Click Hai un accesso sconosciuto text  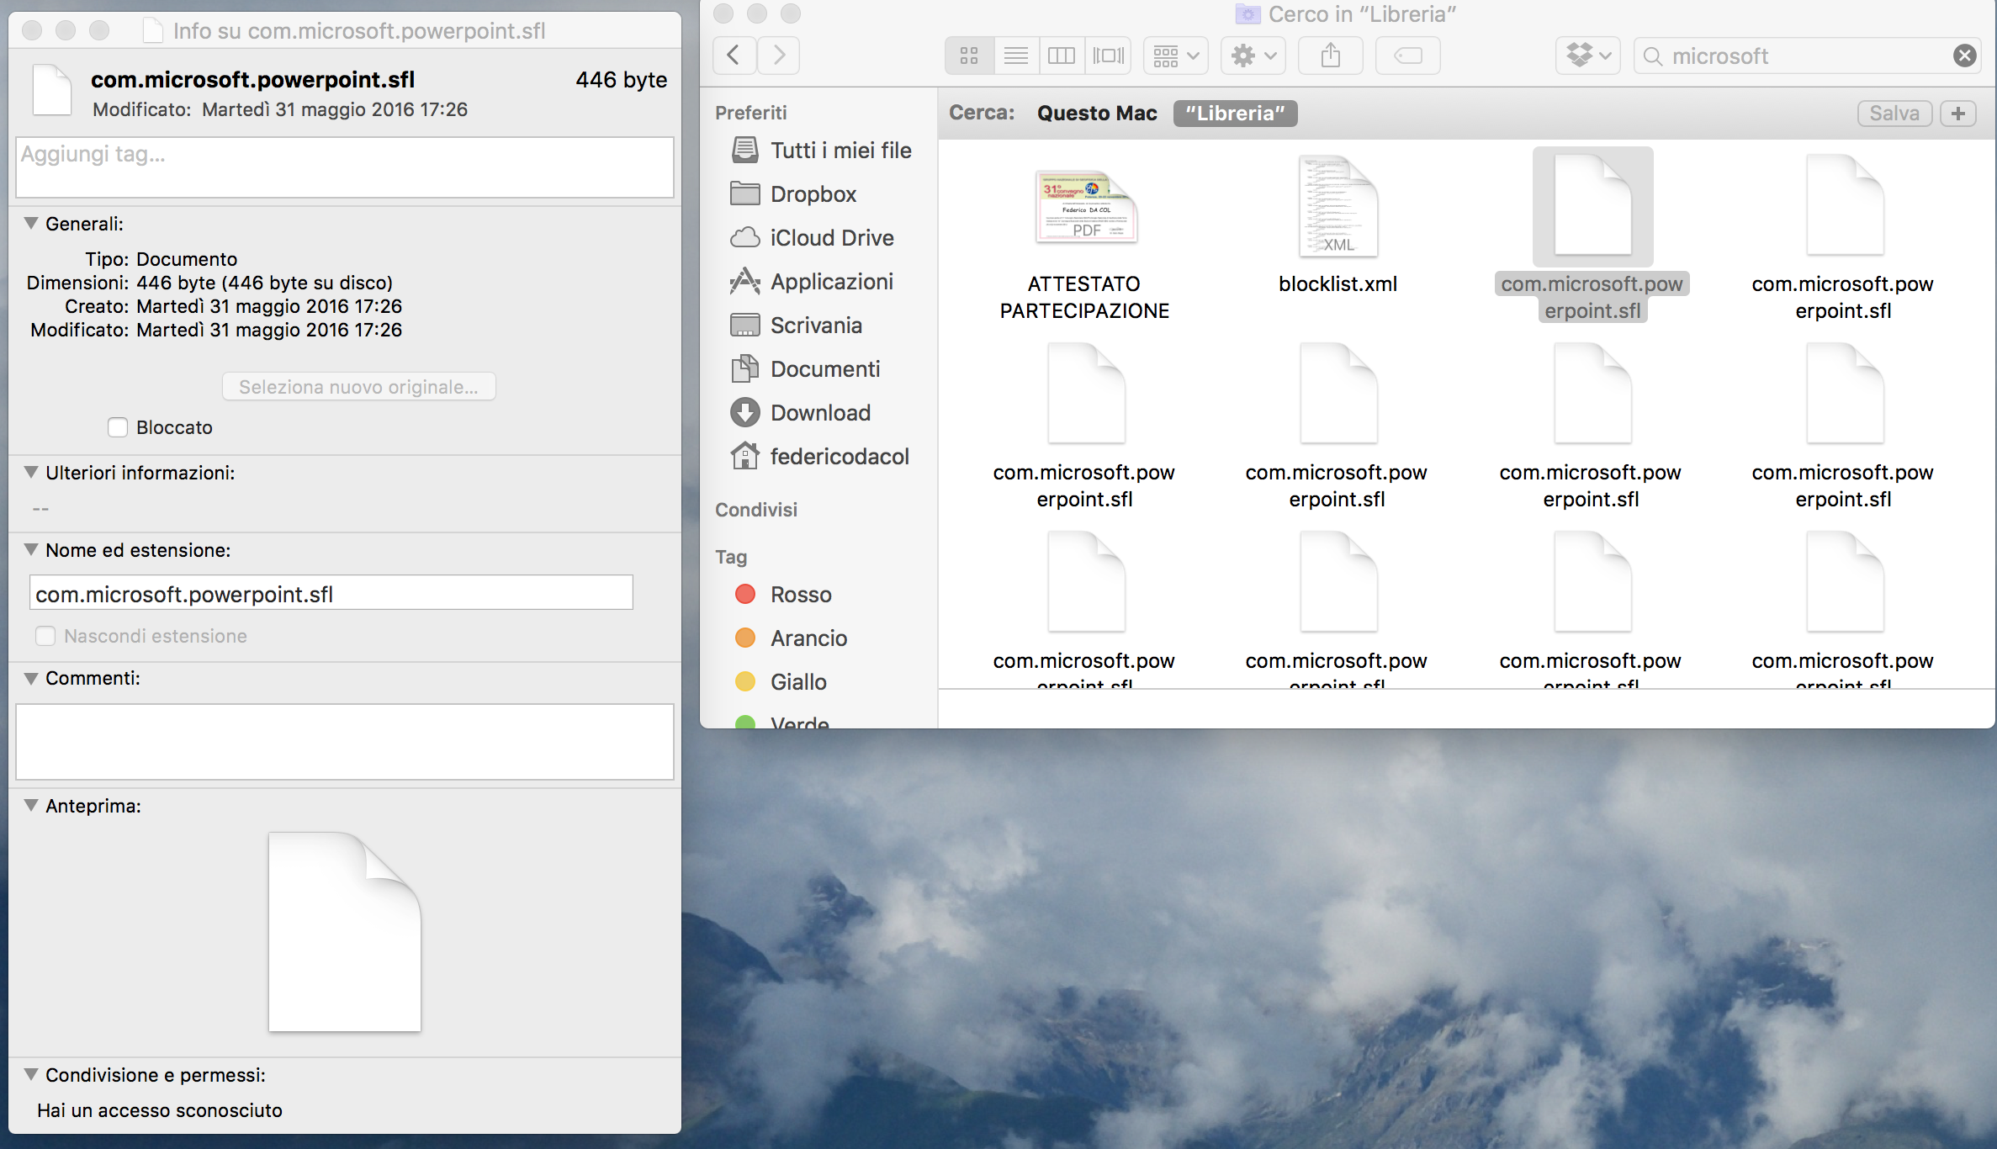click(x=160, y=1110)
